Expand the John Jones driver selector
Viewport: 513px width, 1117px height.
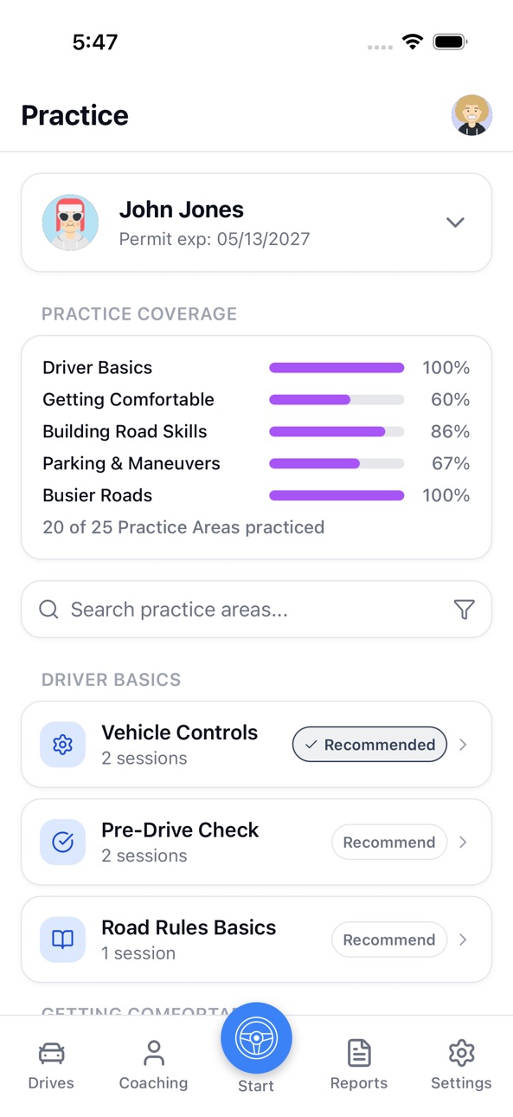click(x=455, y=223)
